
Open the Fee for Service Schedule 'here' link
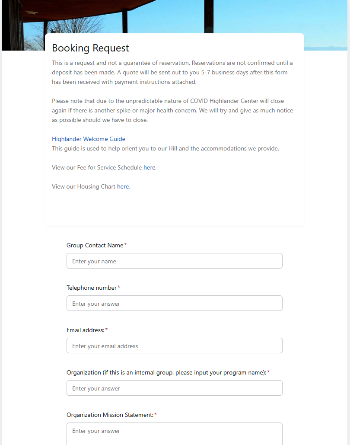tap(149, 167)
